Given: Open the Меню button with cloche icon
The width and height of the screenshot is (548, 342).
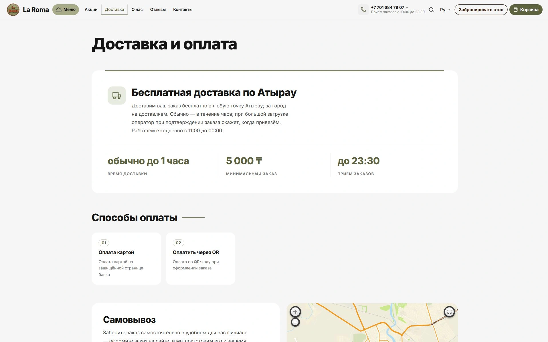Looking at the screenshot, I should [x=66, y=10].
